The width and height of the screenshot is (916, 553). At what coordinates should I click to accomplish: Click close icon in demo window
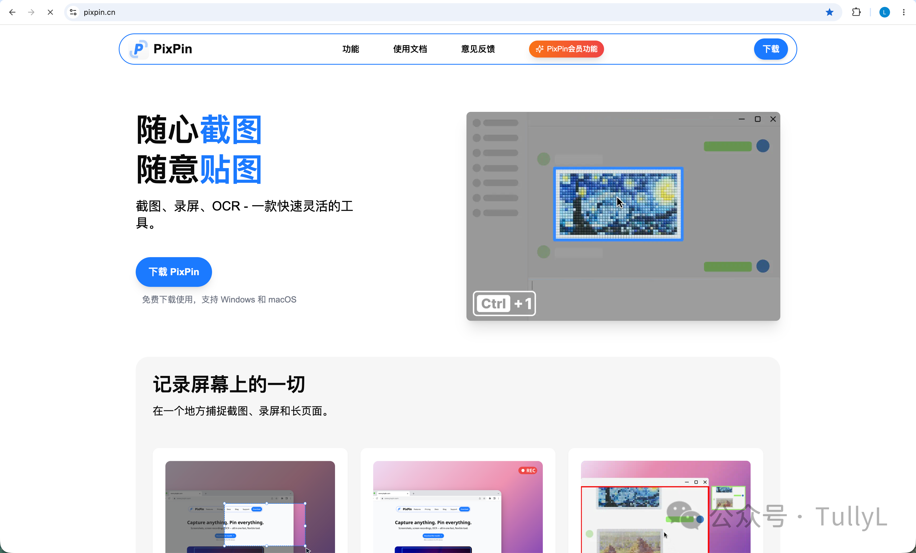coord(773,119)
